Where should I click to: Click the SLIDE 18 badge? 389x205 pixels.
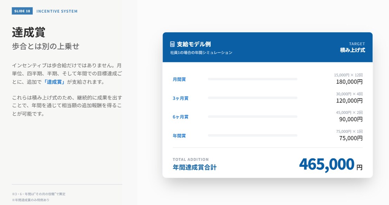[22, 11]
